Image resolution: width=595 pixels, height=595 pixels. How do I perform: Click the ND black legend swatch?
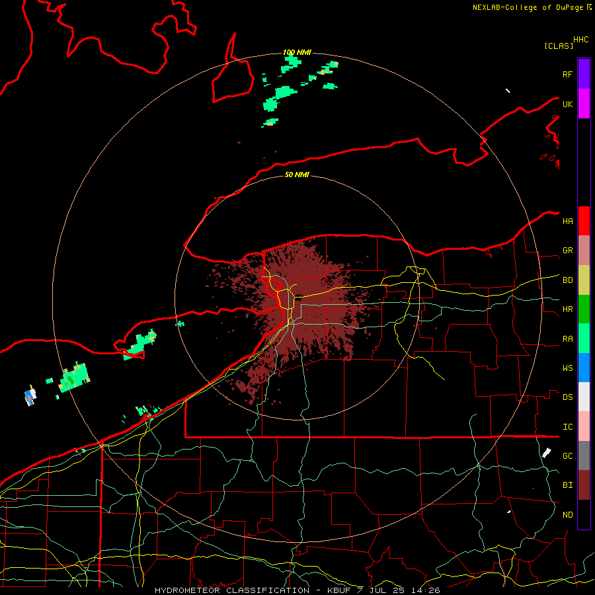point(584,514)
